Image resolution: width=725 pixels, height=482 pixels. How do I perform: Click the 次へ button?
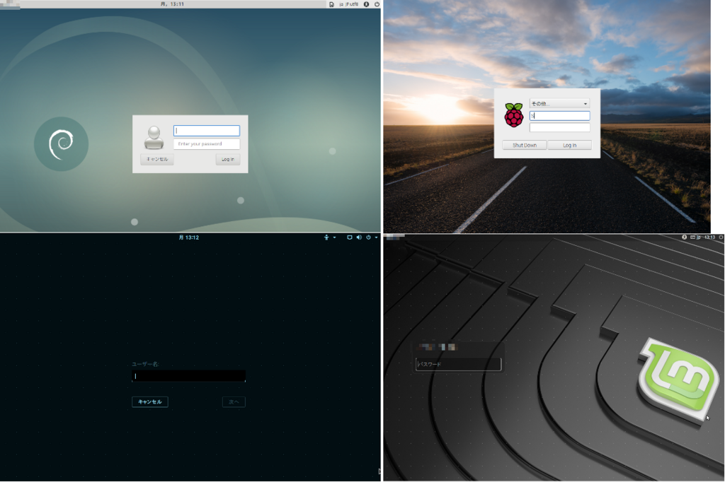tap(234, 401)
